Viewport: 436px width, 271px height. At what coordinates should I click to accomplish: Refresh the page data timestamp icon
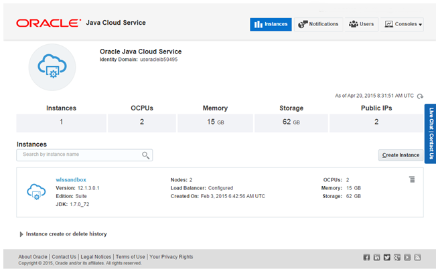pyautogui.click(x=420, y=96)
